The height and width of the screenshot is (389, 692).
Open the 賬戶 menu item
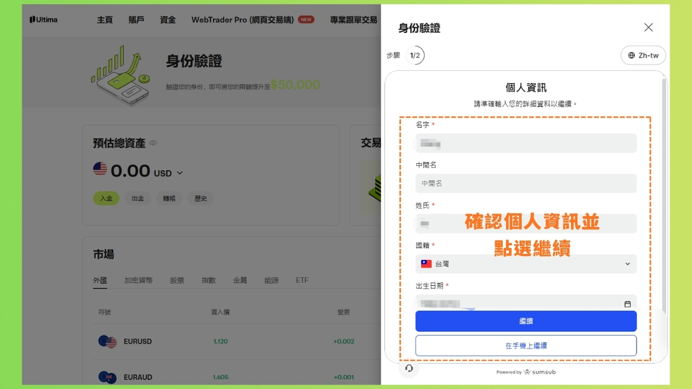137,20
